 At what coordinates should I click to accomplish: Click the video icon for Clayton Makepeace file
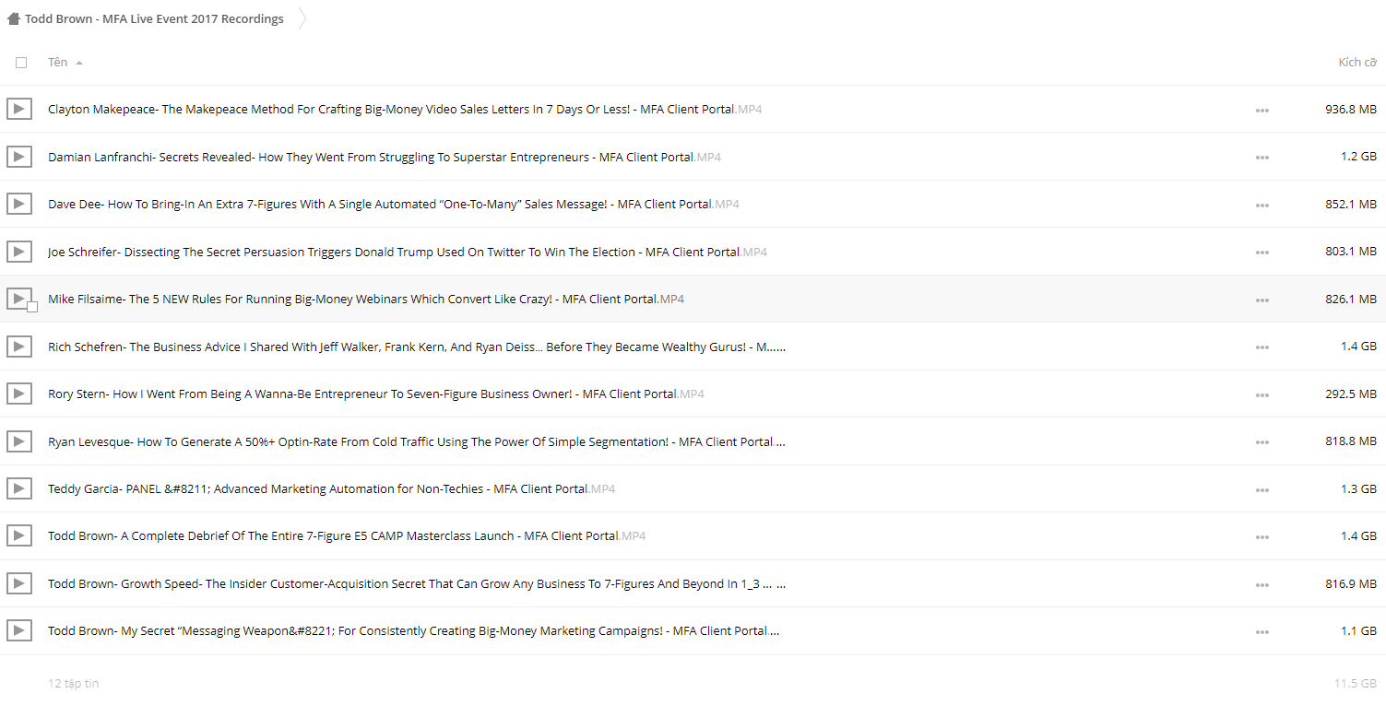pyautogui.click(x=19, y=110)
